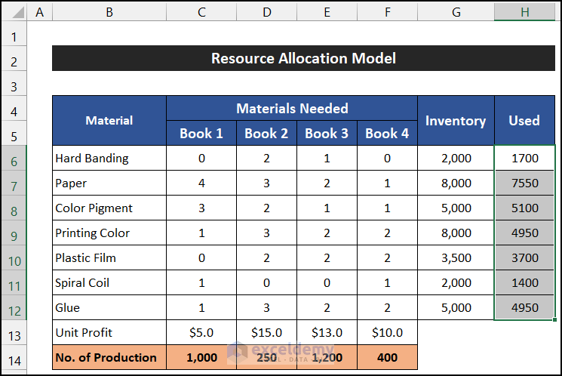Click the Used value 1700 cell
The width and height of the screenshot is (562, 376).
point(524,158)
